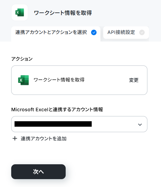The width and height of the screenshot is (161, 187).
Task: Click empty space inside the account select field
Action: coord(114,124)
